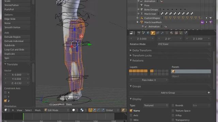Image resolution: width=218 pixels, height=122 pixels.
Task: Toggle CustomShapes selectability arrow
Action: pos(207,18)
